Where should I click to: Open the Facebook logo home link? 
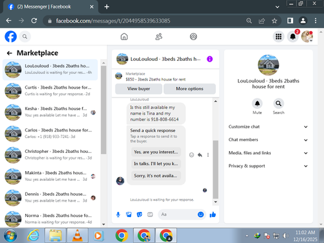10,36
